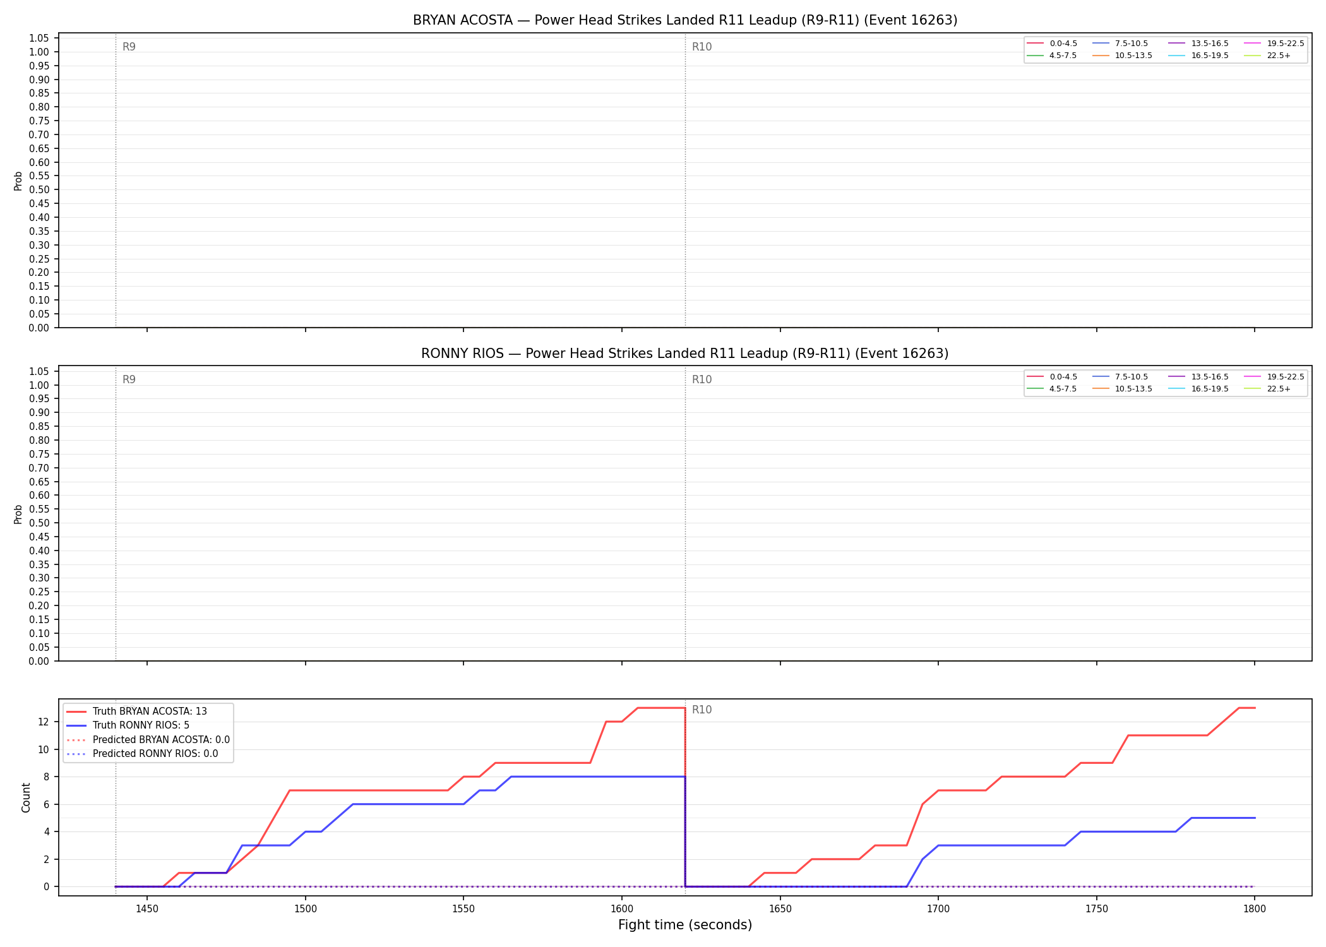
Task: Click the R9 marker in Rios chart
Action: [129, 379]
